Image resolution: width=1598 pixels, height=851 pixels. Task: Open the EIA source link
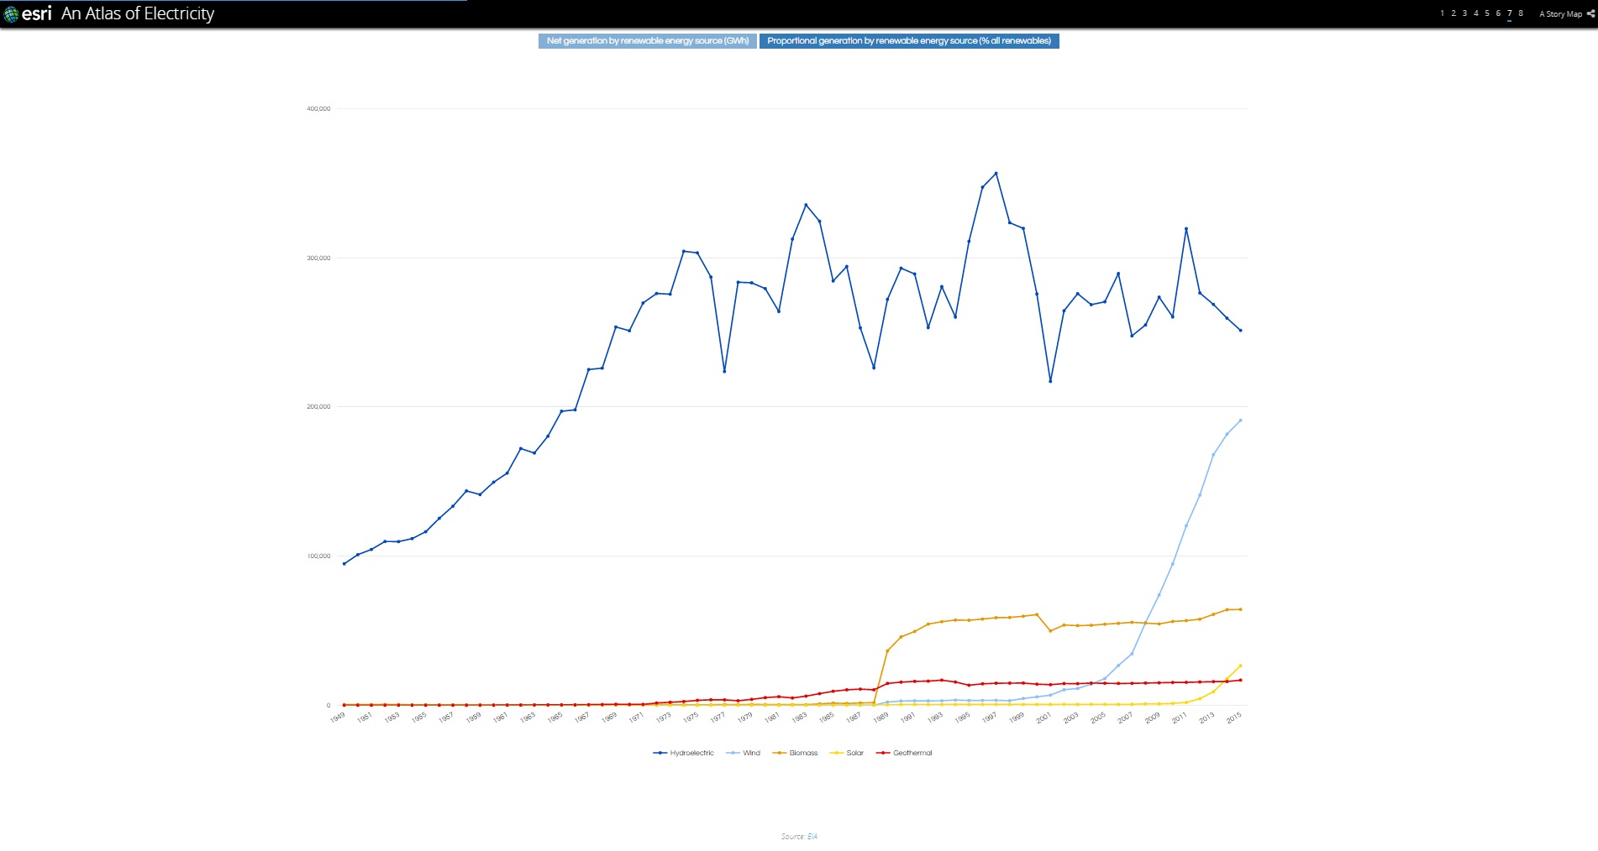[x=812, y=836]
